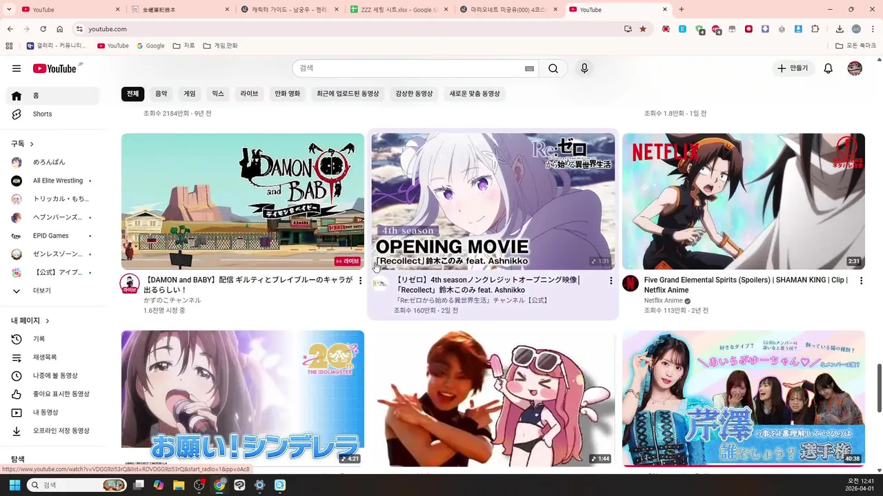Open the 게임,만화 bookmarks folder

pyautogui.click(x=220, y=45)
